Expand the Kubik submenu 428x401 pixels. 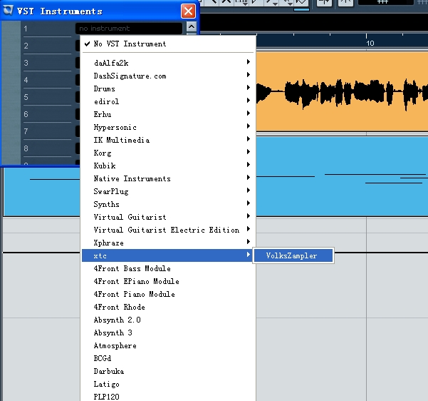(168, 166)
